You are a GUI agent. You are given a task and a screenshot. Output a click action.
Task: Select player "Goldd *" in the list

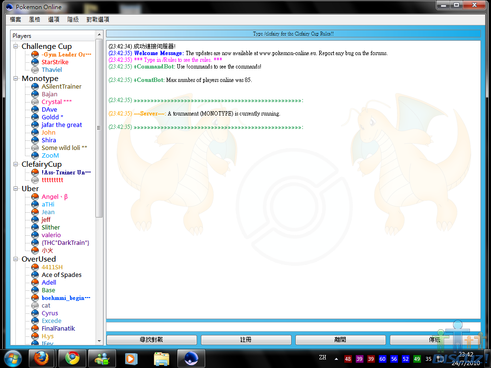click(x=53, y=117)
